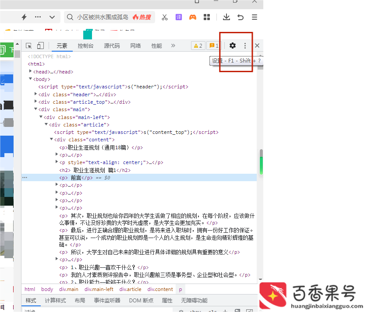Image resolution: width=368 pixels, height=312 pixels.
Task: Select the paragraph starting with 所以，大学生对自己
Action: click(149, 252)
